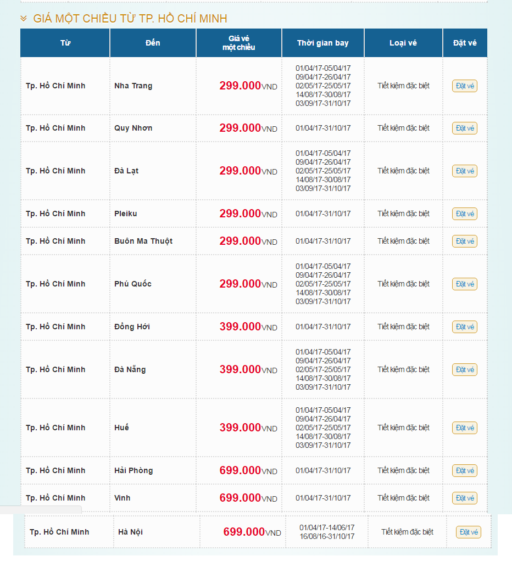The width and height of the screenshot is (512, 573).
Task: Click the Loại vé column header
Action: (x=403, y=43)
